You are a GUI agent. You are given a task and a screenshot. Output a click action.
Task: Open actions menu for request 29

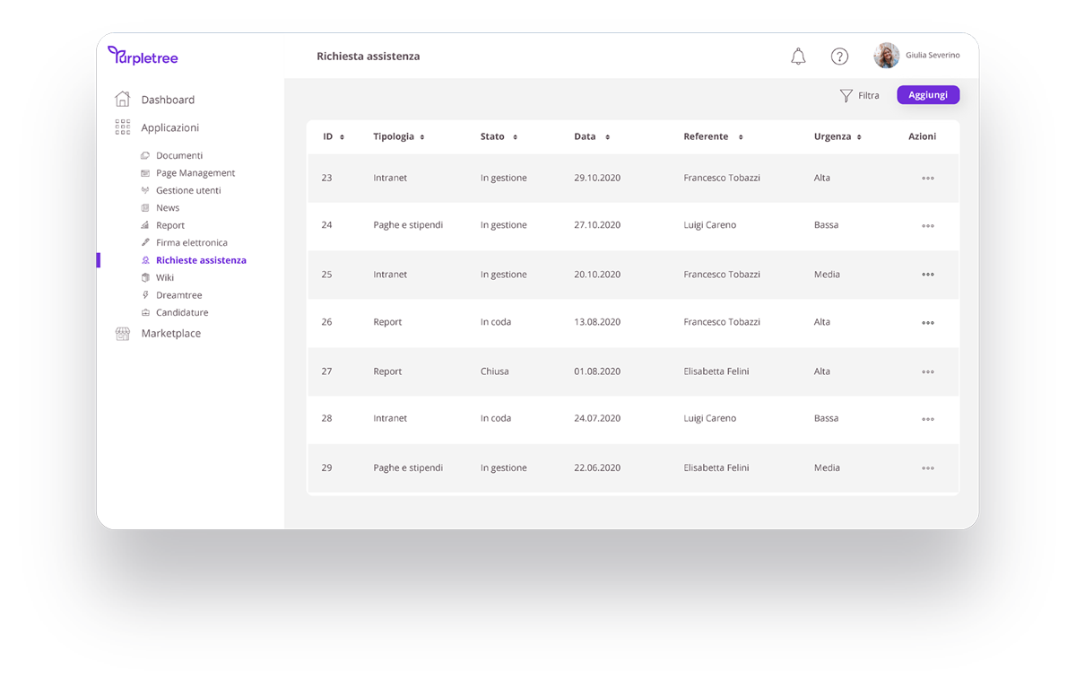tap(928, 468)
